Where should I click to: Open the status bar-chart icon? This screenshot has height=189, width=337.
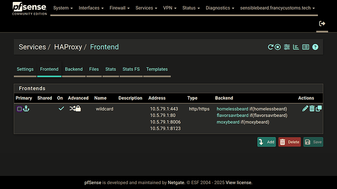(x=296, y=47)
